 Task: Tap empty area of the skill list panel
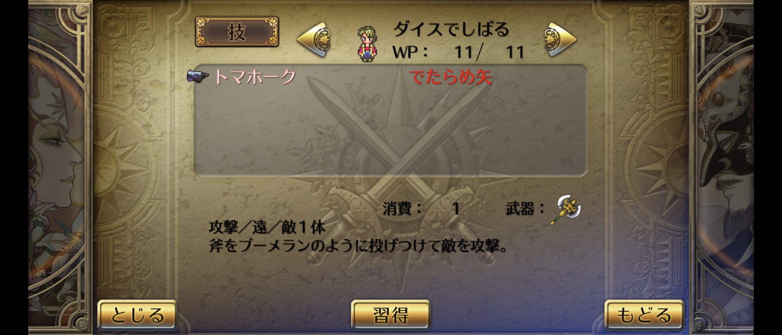391,133
